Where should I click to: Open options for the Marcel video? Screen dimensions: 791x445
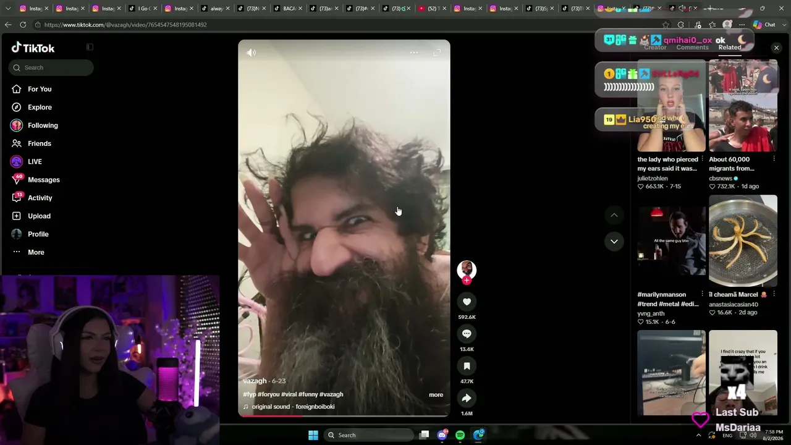(x=774, y=295)
